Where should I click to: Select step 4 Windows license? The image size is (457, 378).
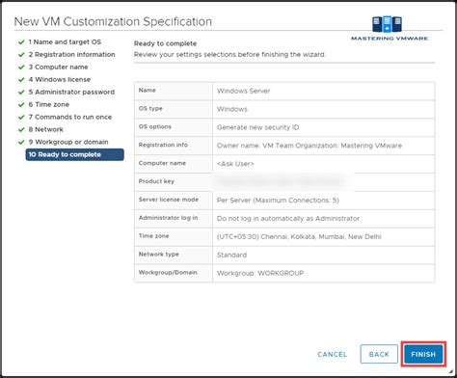[x=60, y=79]
